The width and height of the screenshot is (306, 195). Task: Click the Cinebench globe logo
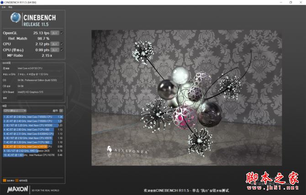point(16,17)
